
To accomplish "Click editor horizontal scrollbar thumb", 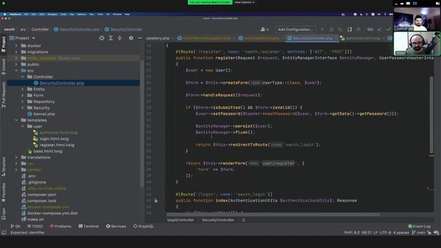I will (x=273, y=214).
